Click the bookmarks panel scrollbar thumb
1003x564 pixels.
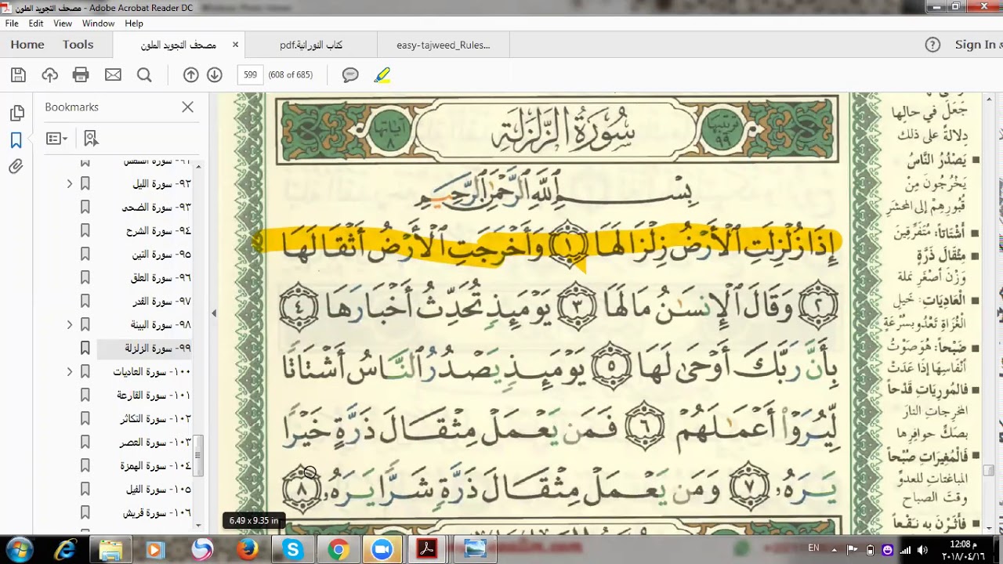199,456
